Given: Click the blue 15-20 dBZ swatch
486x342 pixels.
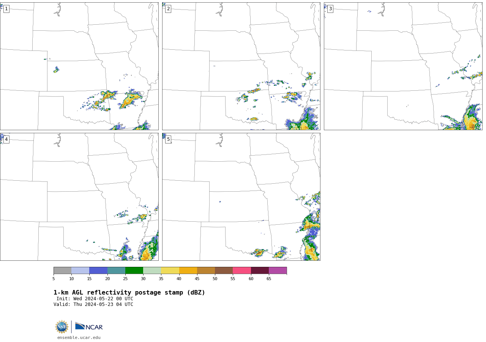Looking at the screenshot, I should click(x=98, y=270).
